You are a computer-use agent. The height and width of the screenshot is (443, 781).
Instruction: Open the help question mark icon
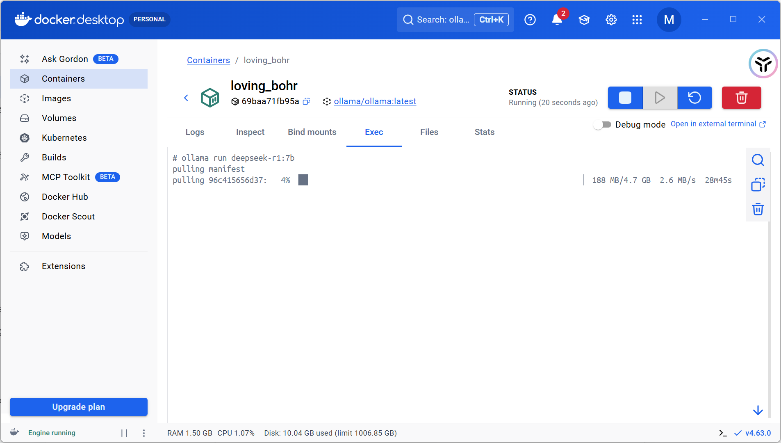coord(530,20)
